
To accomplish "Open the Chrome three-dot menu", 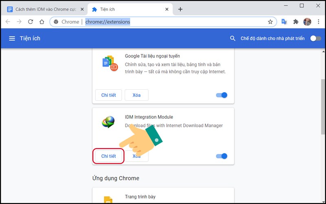I will pos(318,22).
